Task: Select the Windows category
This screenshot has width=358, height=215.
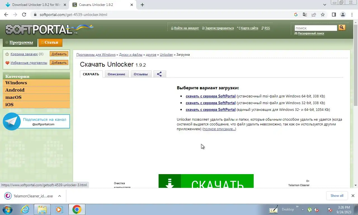Action: pos(36,83)
